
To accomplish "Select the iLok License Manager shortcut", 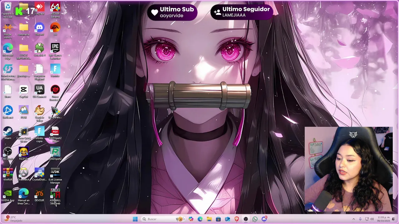I will point(55,176).
